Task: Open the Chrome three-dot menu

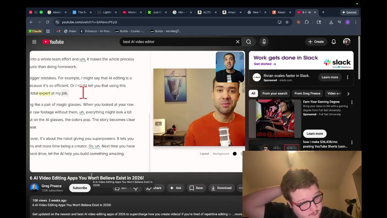Action: [356, 22]
